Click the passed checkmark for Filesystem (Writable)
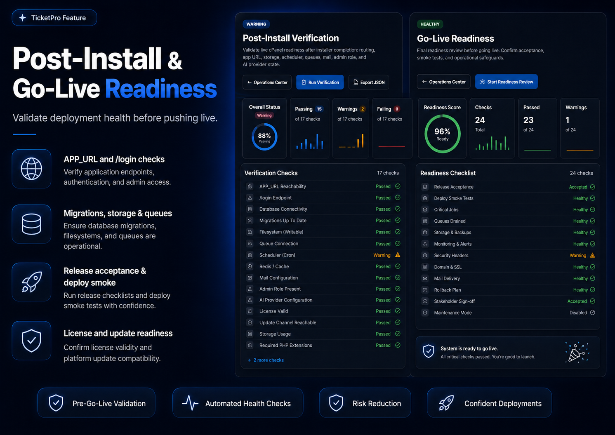Image resolution: width=615 pixels, height=435 pixels. click(x=398, y=232)
